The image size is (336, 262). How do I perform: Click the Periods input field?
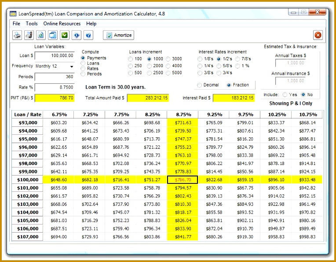click(x=55, y=76)
